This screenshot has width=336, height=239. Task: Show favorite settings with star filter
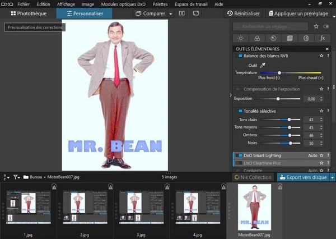pos(316,26)
